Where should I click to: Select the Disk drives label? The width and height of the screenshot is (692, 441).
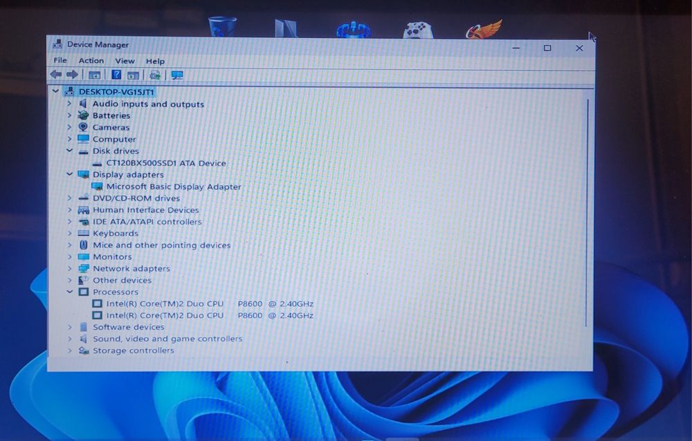[x=116, y=151]
